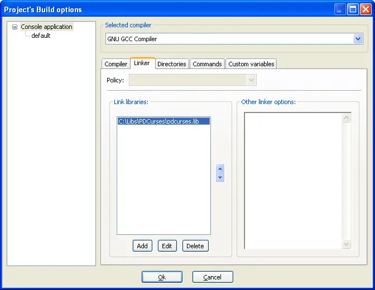Image resolution: width=375 pixels, height=290 pixels.
Task: Go to the Commands tab
Action: coord(207,64)
